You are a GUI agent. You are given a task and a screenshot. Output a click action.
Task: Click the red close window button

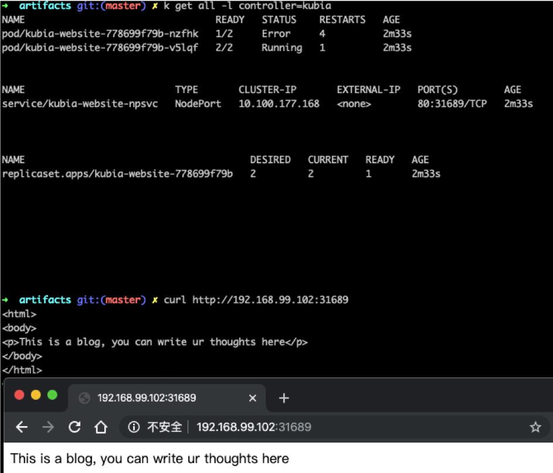pyautogui.click(x=19, y=395)
